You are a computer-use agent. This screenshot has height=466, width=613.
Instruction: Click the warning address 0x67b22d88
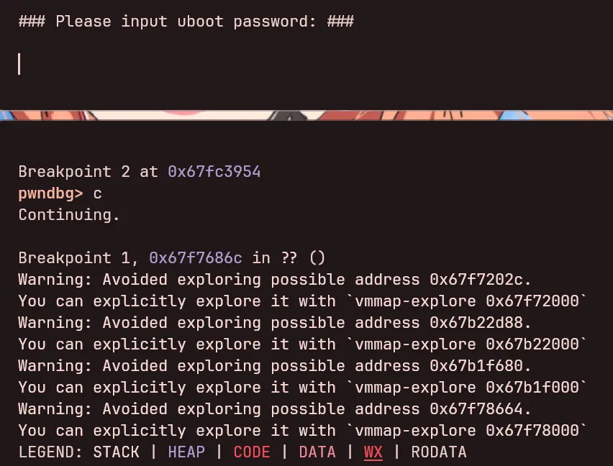[x=481, y=323]
